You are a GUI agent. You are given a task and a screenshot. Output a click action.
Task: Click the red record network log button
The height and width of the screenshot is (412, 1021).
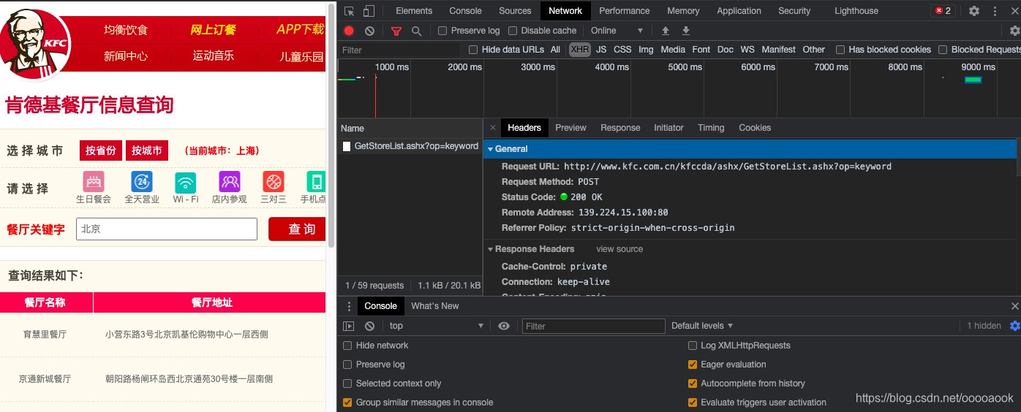pos(349,31)
